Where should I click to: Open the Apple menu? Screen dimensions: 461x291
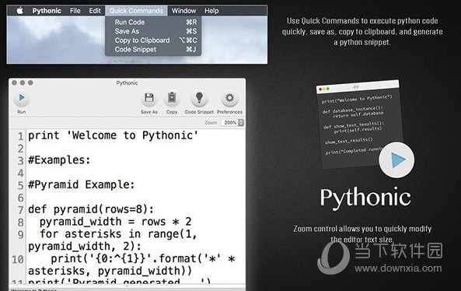19,11
